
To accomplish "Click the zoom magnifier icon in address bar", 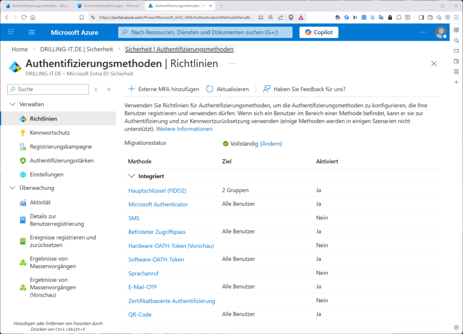I will point(271,17).
